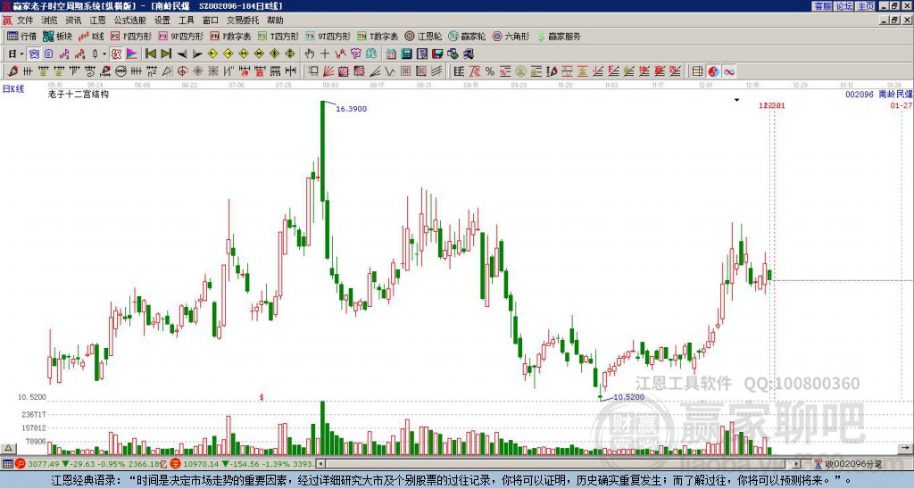Open the 工具 menu
The height and width of the screenshot is (489, 914).
coord(187,21)
